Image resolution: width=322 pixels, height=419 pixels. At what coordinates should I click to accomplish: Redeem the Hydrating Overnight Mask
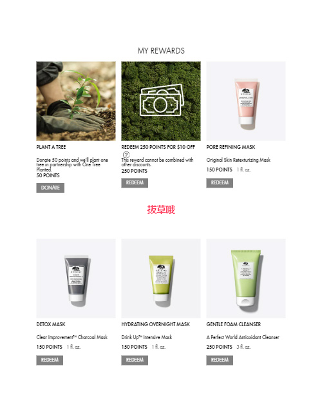click(x=135, y=360)
